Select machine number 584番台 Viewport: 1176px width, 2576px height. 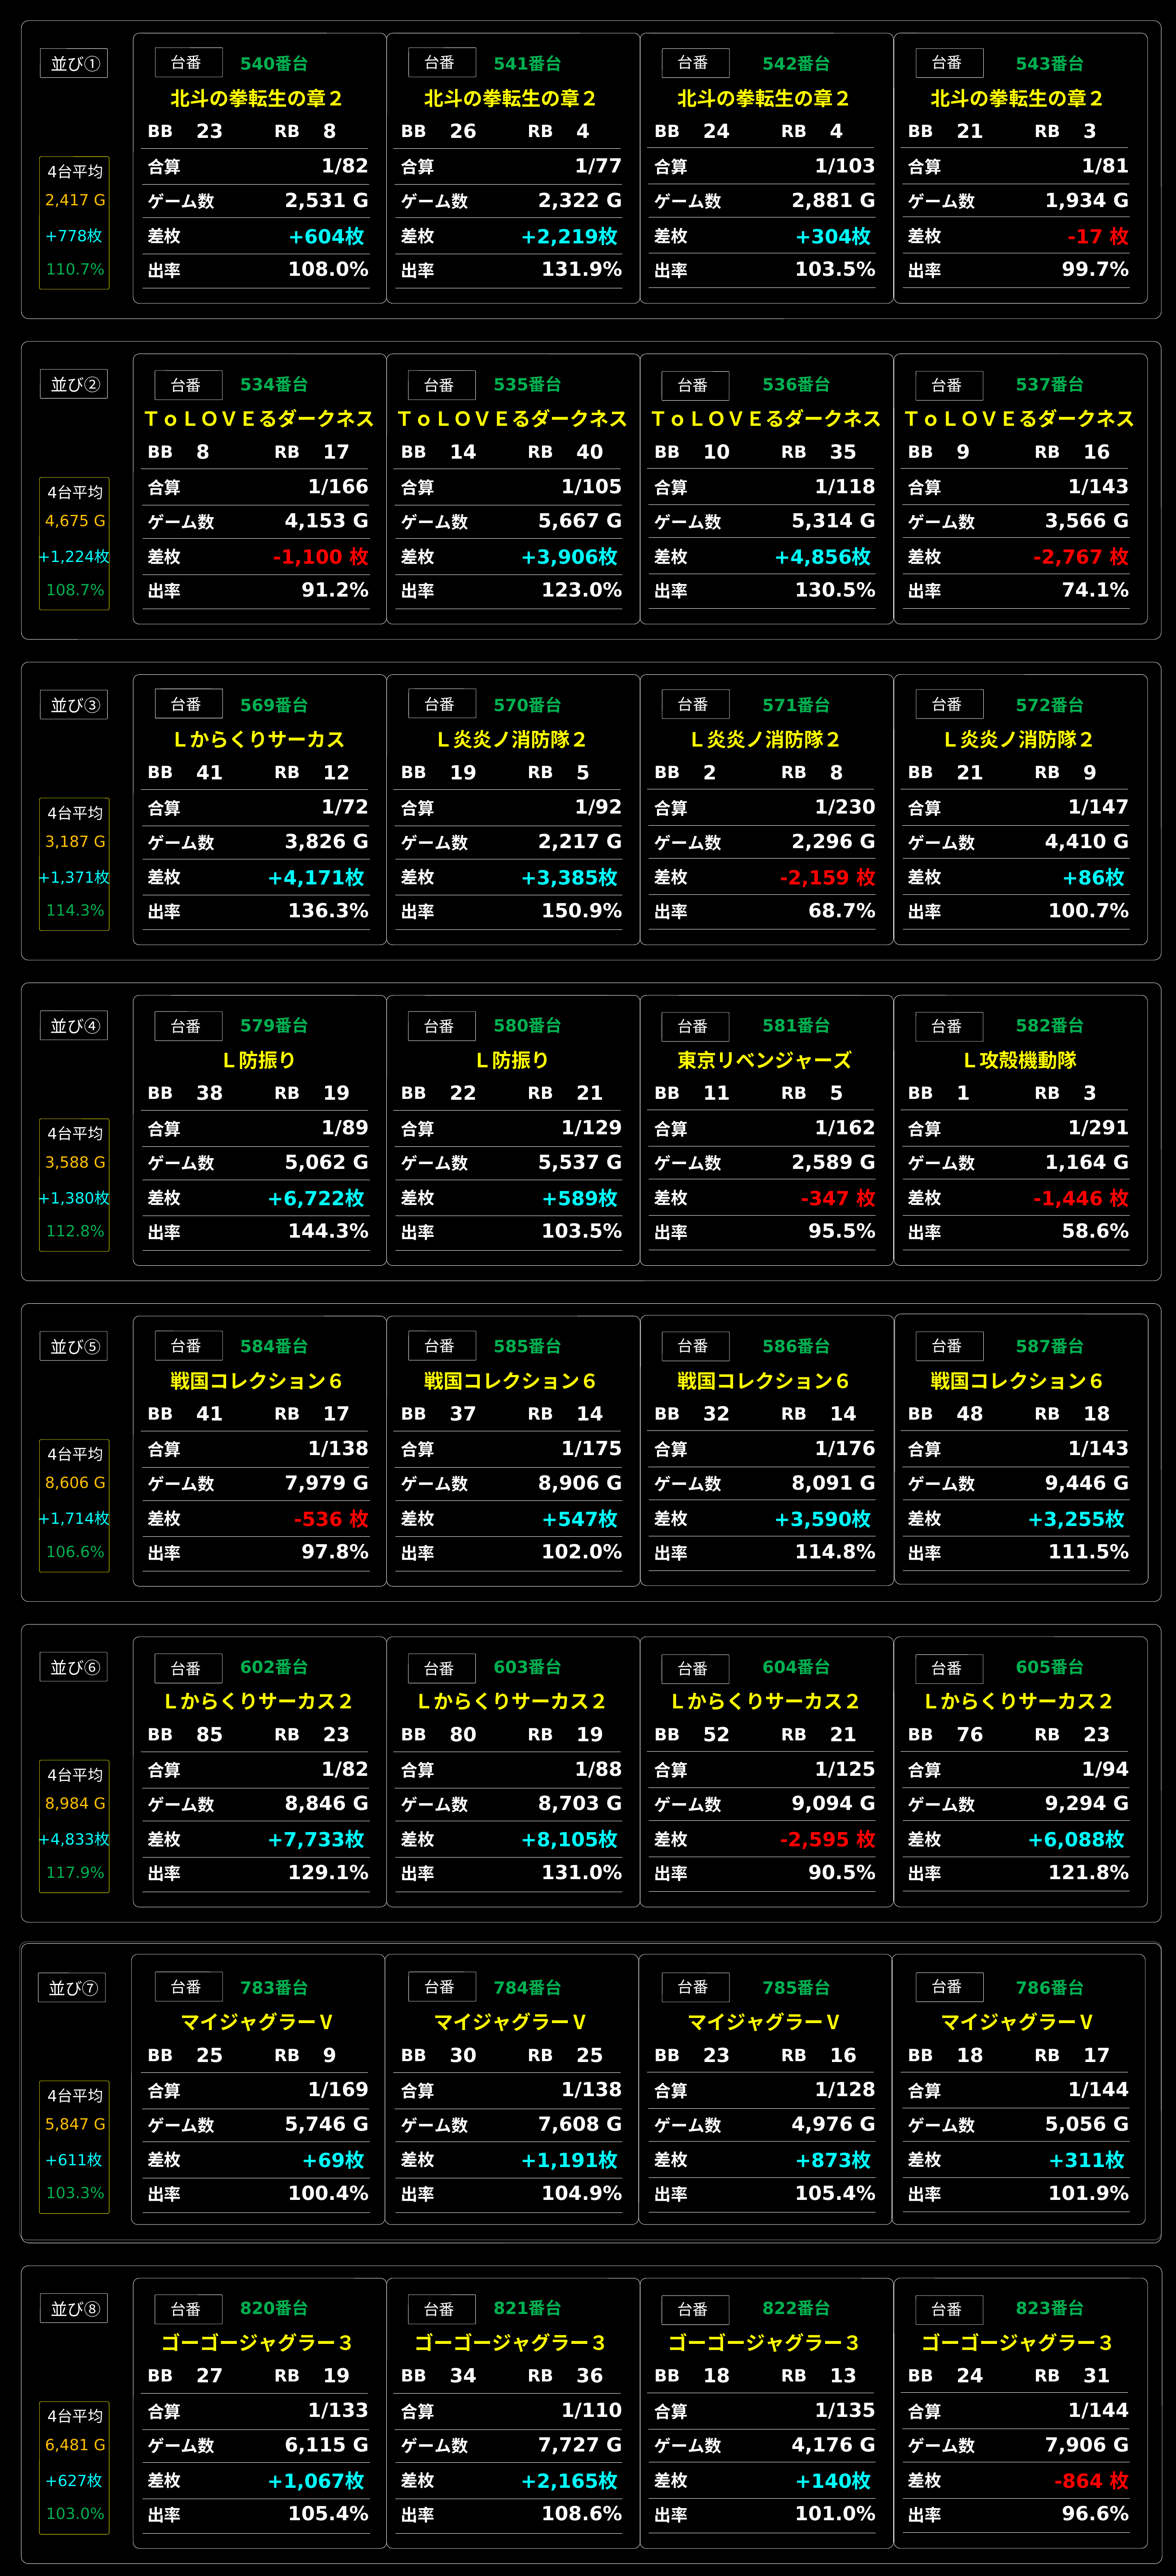273,1347
